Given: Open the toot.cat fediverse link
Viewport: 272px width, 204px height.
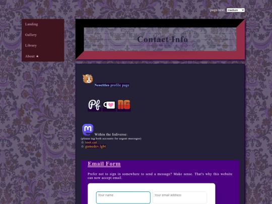Looking at the screenshot, I should pyautogui.click(x=91, y=143).
